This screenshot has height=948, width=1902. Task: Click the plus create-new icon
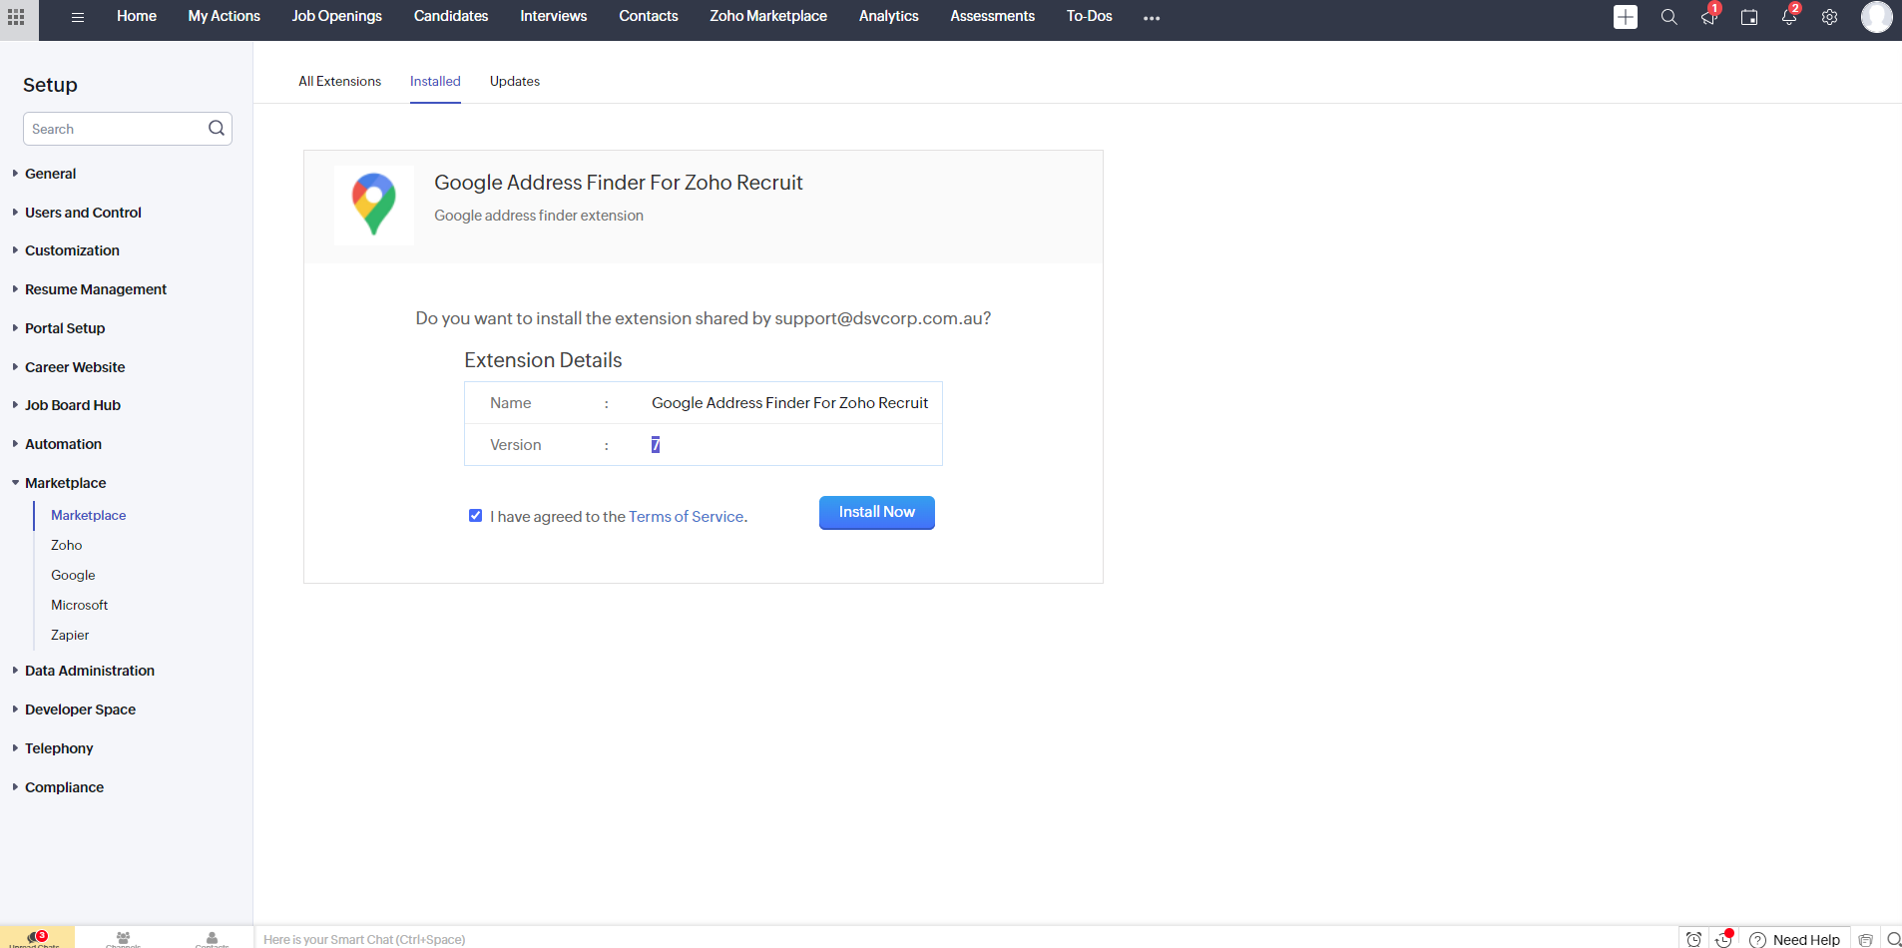1626,17
